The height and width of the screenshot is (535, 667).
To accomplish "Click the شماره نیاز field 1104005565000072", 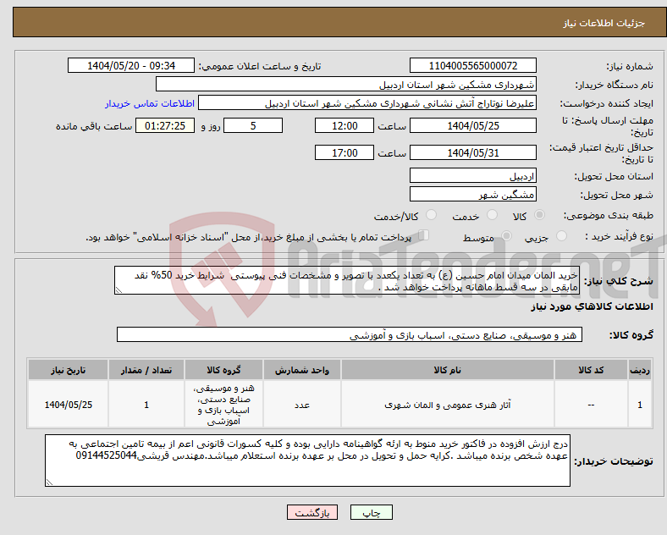I will coord(473,65).
